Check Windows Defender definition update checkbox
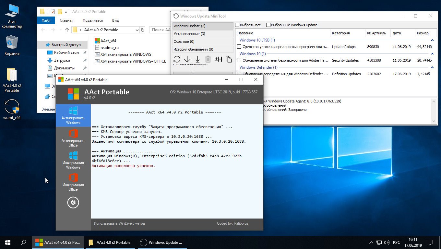 (239, 74)
